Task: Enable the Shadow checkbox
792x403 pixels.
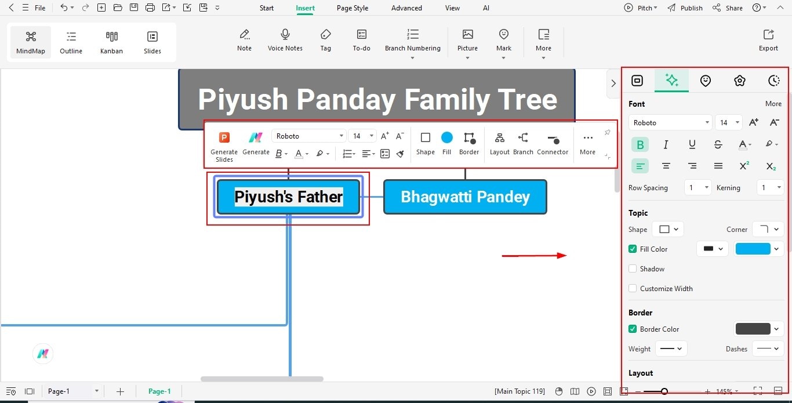Action: (x=633, y=268)
